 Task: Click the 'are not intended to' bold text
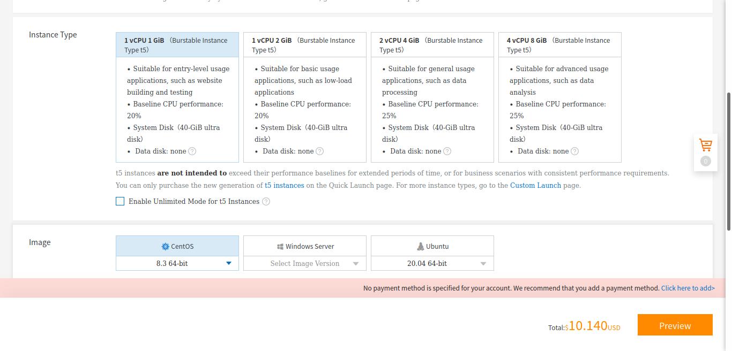coord(192,173)
